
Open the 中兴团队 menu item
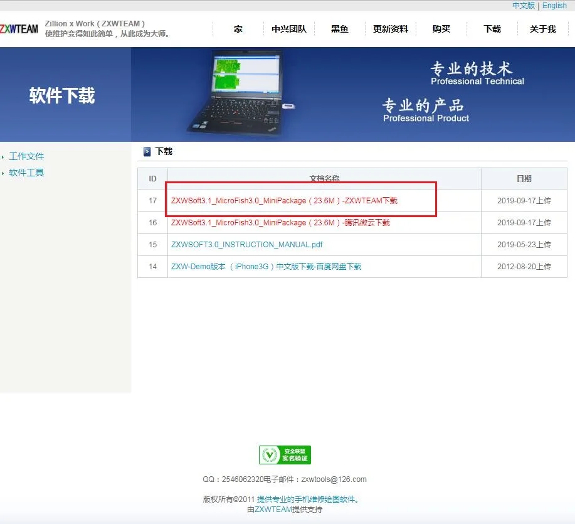289,29
